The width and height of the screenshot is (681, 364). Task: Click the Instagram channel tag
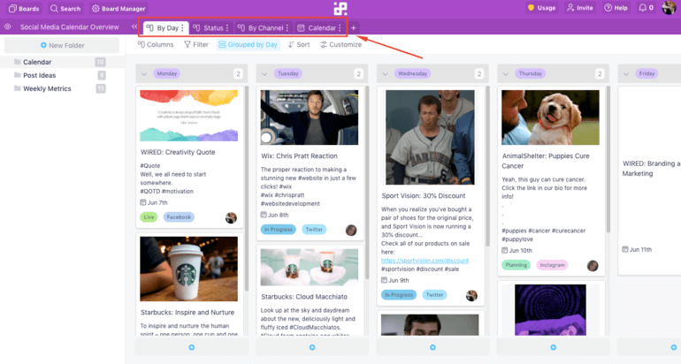(x=552, y=265)
